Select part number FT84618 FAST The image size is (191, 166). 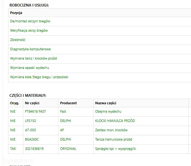35,111
